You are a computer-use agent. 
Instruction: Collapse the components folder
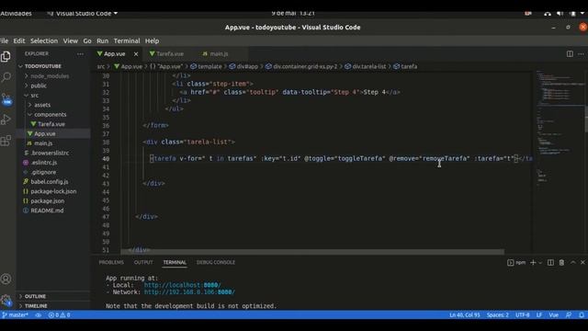tap(50, 114)
